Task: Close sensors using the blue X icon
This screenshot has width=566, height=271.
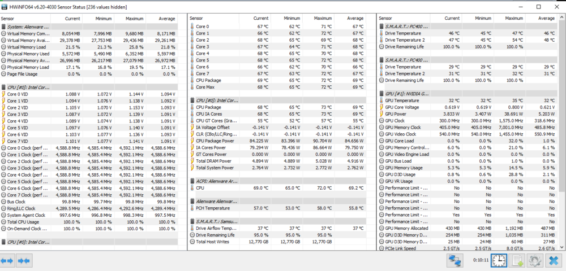Action: tap(554, 260)
